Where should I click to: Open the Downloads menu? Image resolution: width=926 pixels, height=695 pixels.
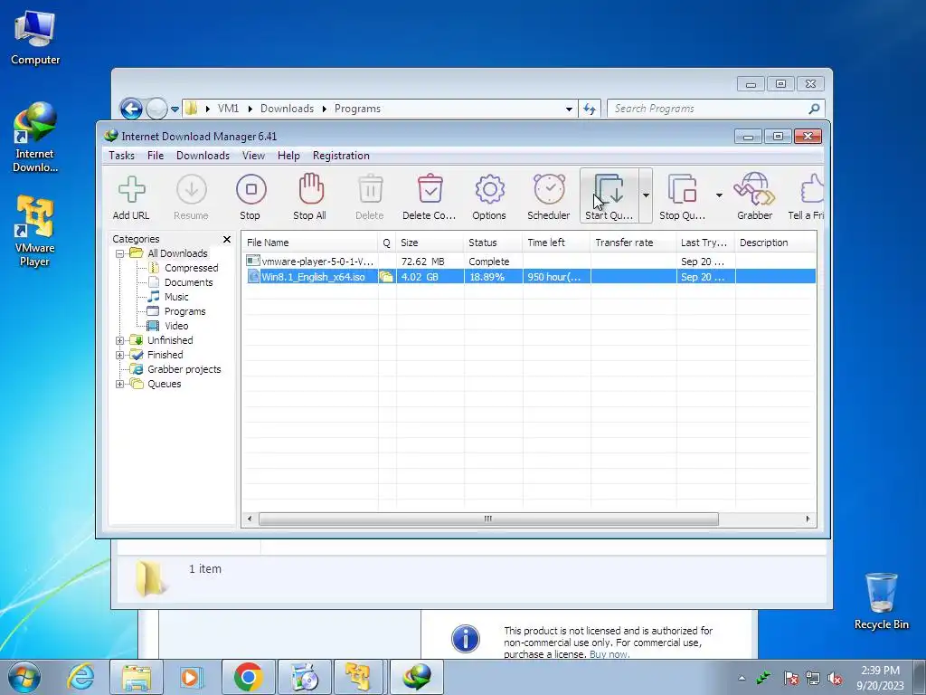pos(203,156)
